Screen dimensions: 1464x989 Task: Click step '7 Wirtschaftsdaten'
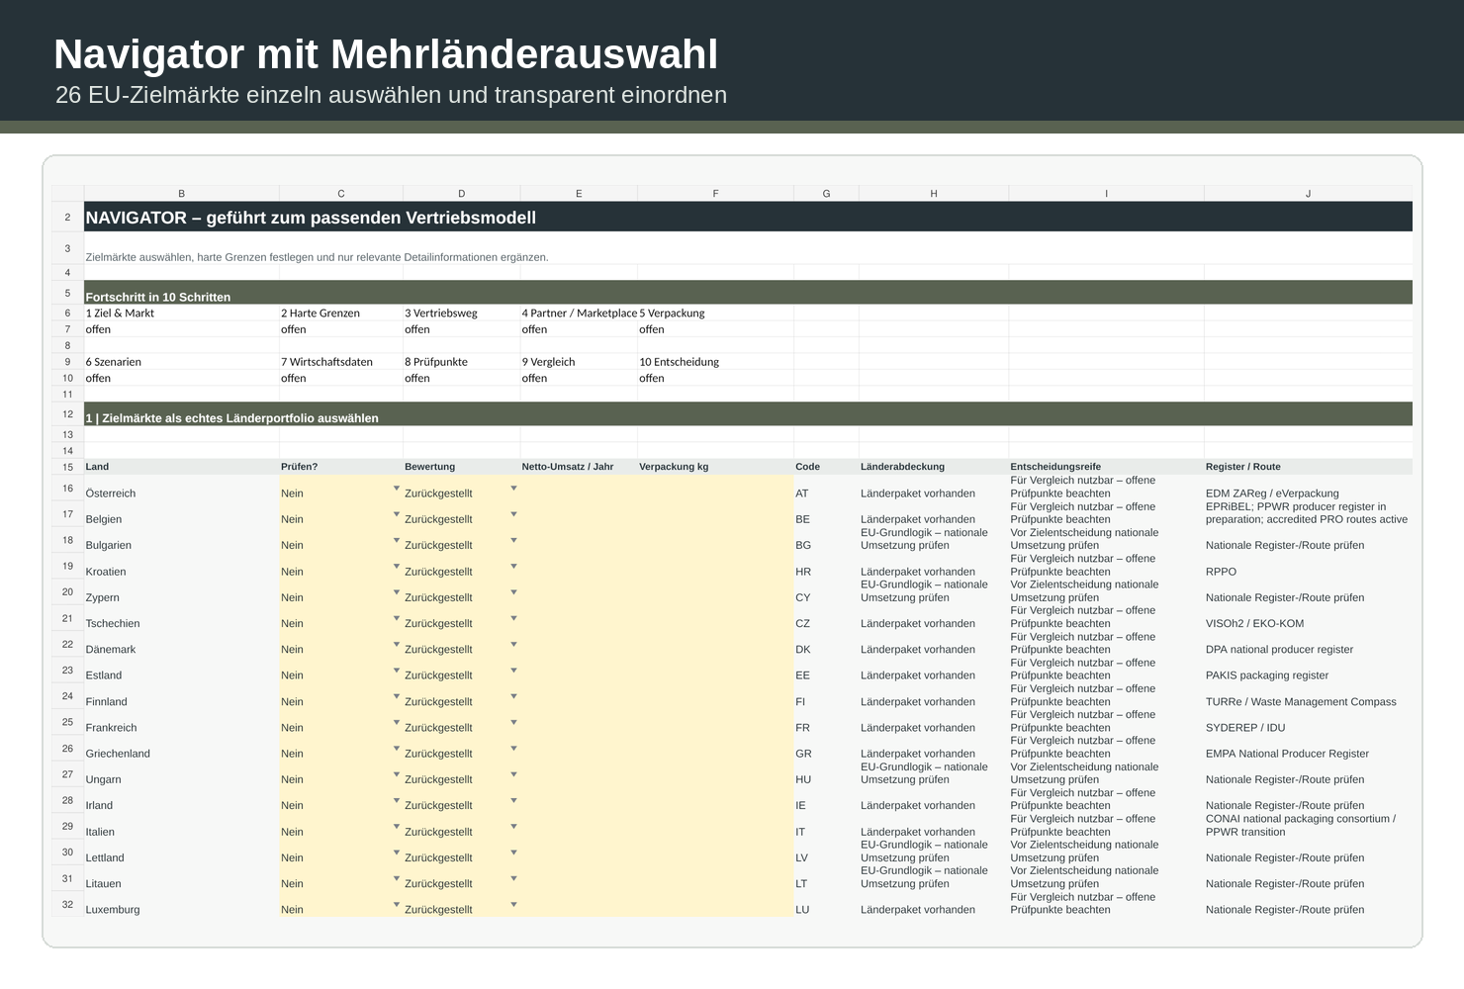341,362
